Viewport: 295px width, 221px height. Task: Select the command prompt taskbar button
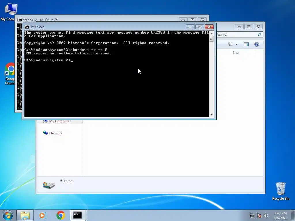[x=78, y=215]
